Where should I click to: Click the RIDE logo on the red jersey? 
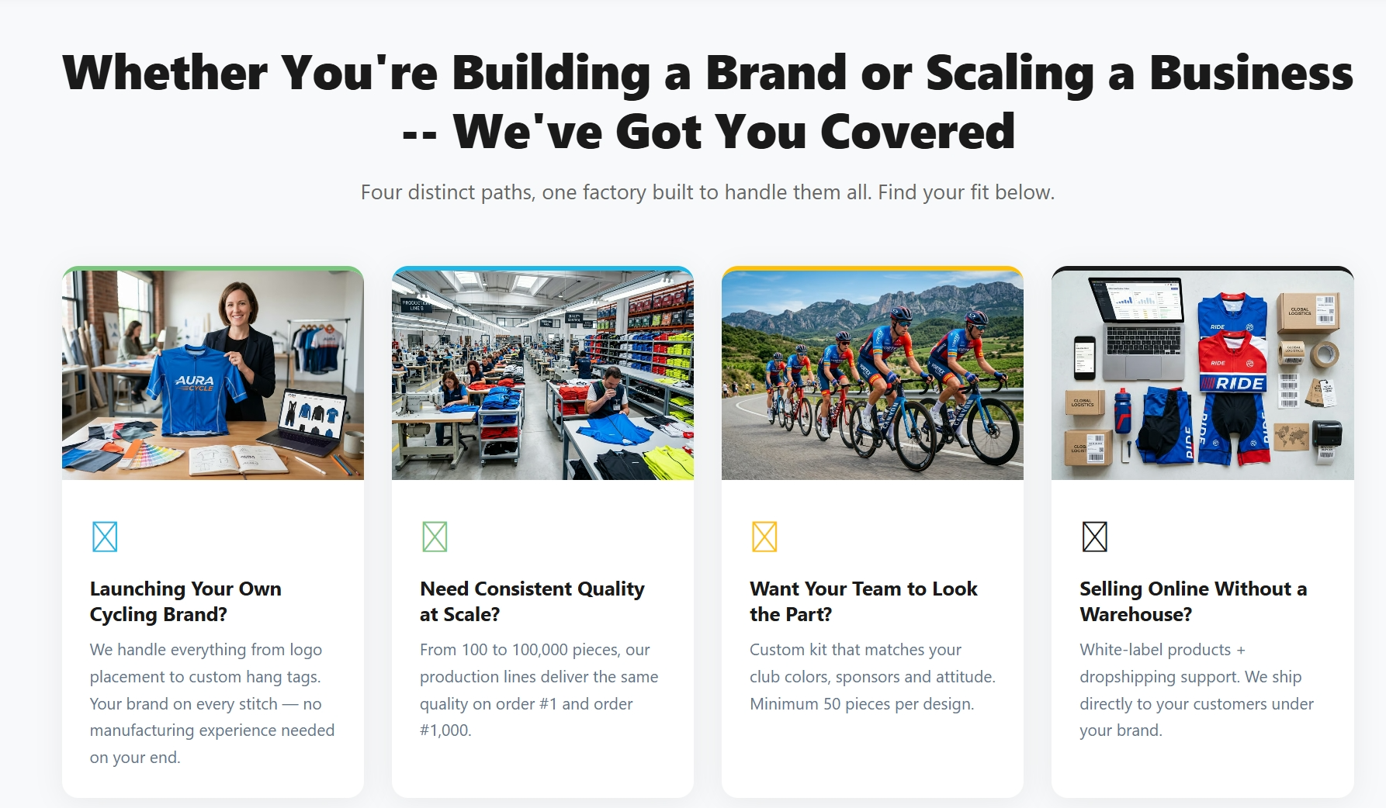pos(1239,383)
